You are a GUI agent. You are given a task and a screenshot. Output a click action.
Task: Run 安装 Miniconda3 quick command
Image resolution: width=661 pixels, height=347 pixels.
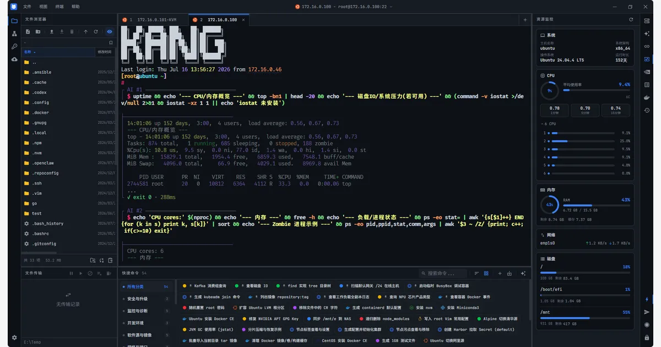(x=459, y=307)
